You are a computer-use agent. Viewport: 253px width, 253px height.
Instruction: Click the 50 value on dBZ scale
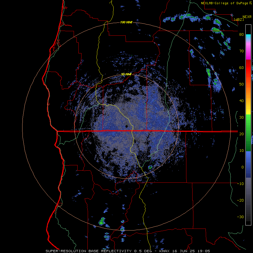point(241,84)
